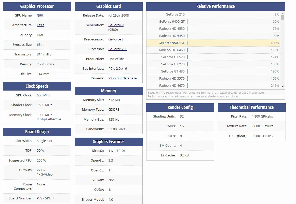Screen dimensions: 296x204
Task: Click the Clock Speeds section header
Action: coord(37,86)
